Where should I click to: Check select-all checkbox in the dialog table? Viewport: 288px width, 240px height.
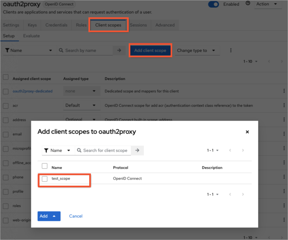(45, 166)
